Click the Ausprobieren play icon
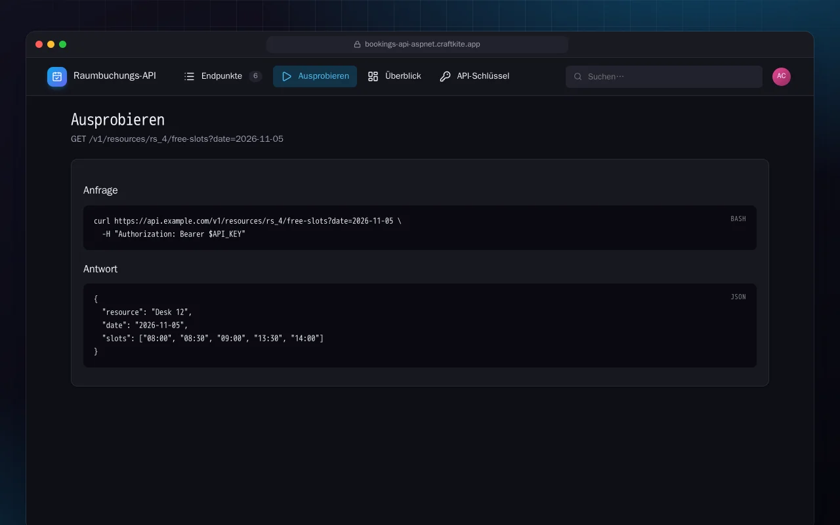 (287, 76)
